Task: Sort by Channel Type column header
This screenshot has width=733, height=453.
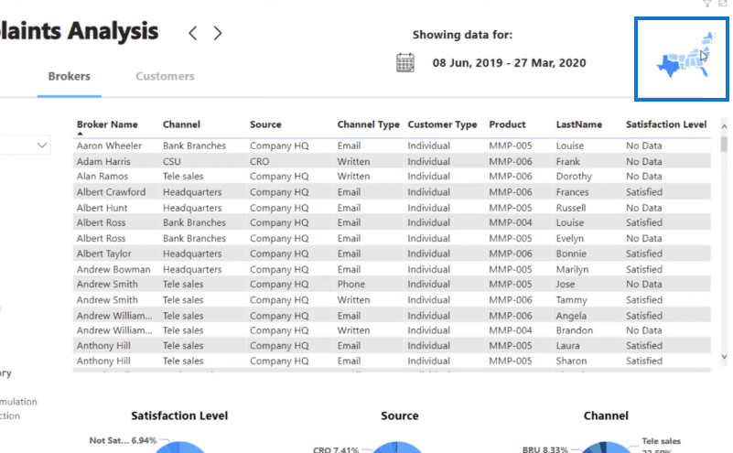Action: [369, 124]
